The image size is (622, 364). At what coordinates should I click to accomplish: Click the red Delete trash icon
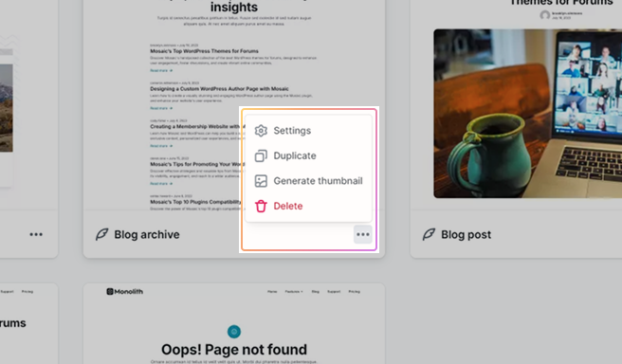point(261,206)
